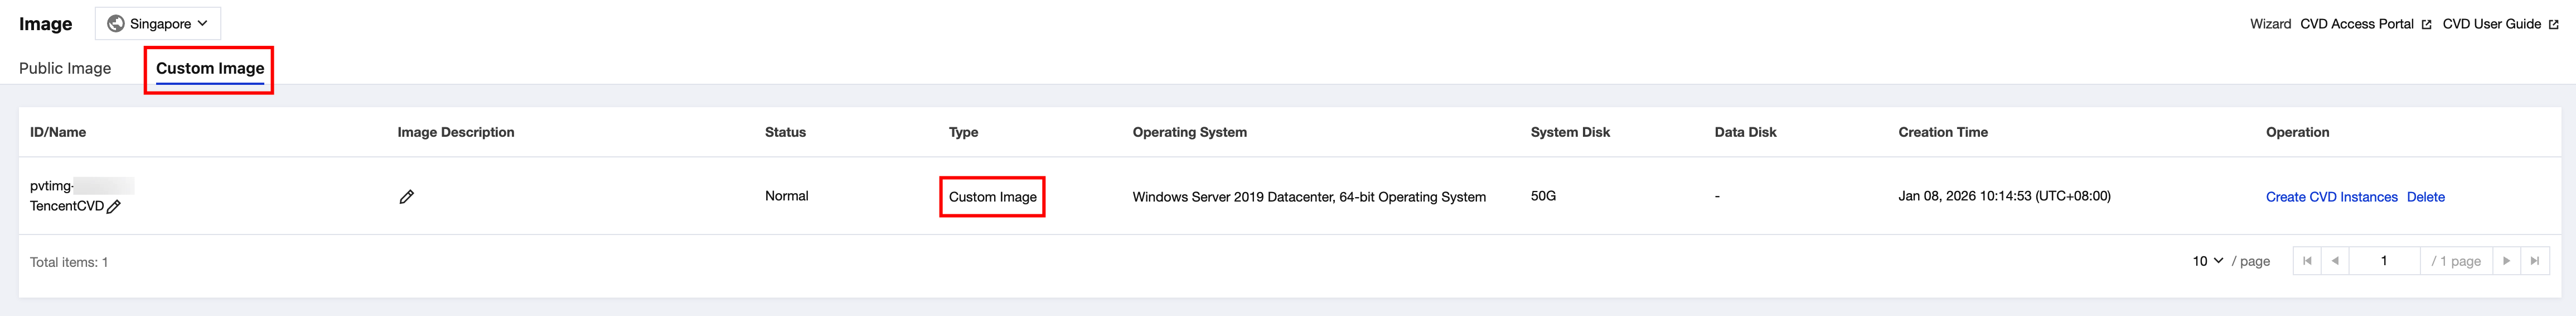Image resolution: width=2576 pixels, height=316 pixels.
Task: Go to first page pagination icon
Action: 2306,261
